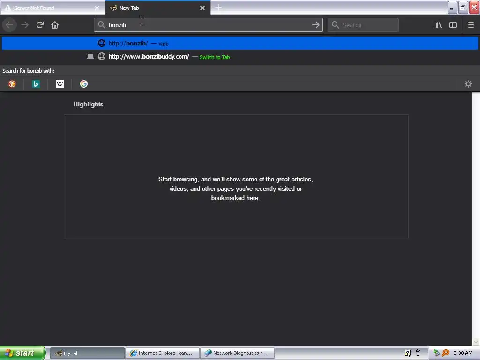
Task: Search with Bing engine icon
Action: [36, 84]
